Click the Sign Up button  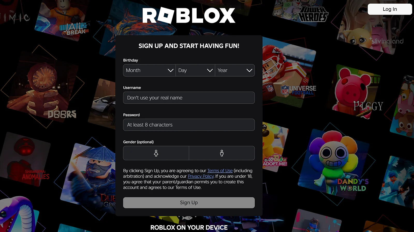point(189,203)
